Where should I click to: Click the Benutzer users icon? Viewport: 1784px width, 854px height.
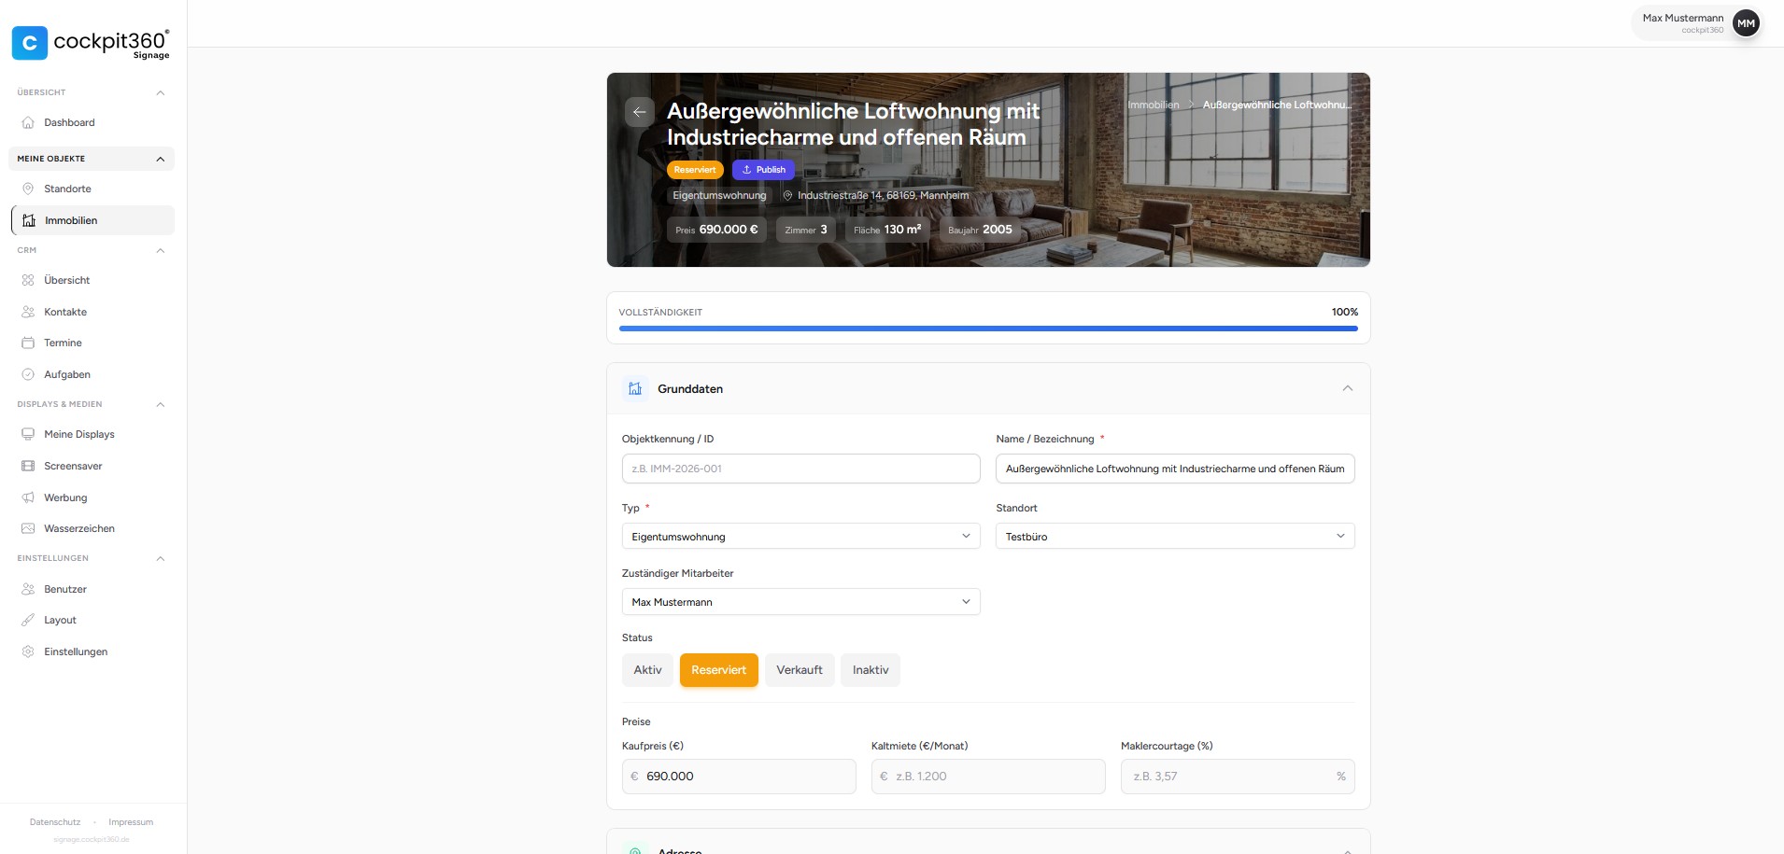(x=28, y=589)
